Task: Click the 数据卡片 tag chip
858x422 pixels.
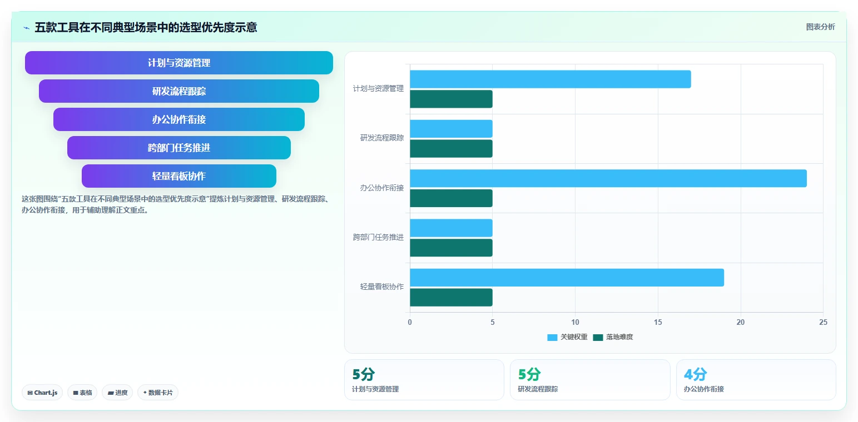Action: [158, 393]
